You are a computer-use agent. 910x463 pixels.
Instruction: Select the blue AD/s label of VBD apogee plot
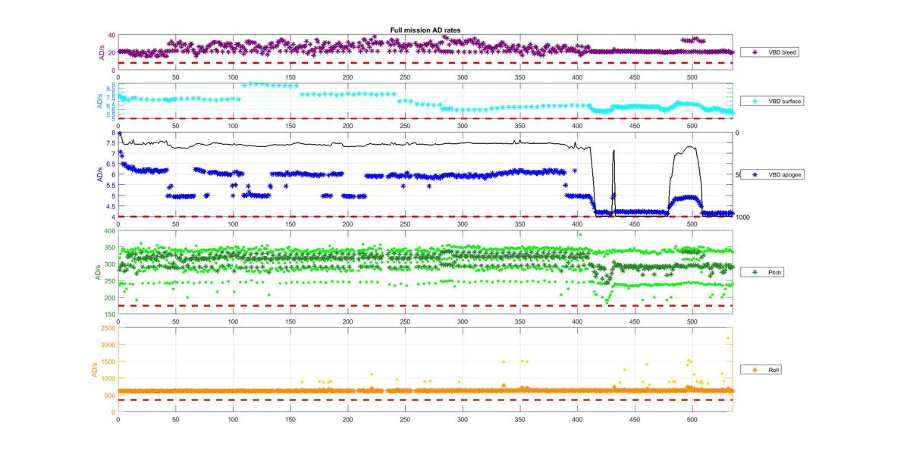[x=99, y=174]
